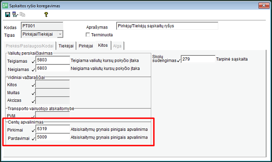The width and height of the screenshot is (272, 162).
Task: Click the Pirkimai account field with 6319
Action: [x=53, y=129]
